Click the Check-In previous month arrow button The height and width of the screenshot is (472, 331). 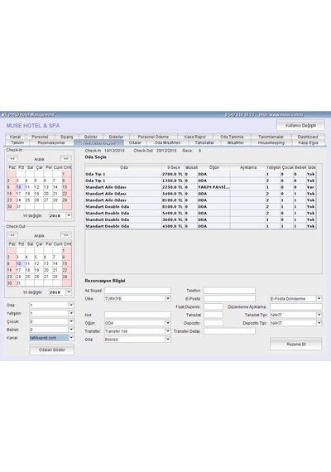click(x=12, y=159)
